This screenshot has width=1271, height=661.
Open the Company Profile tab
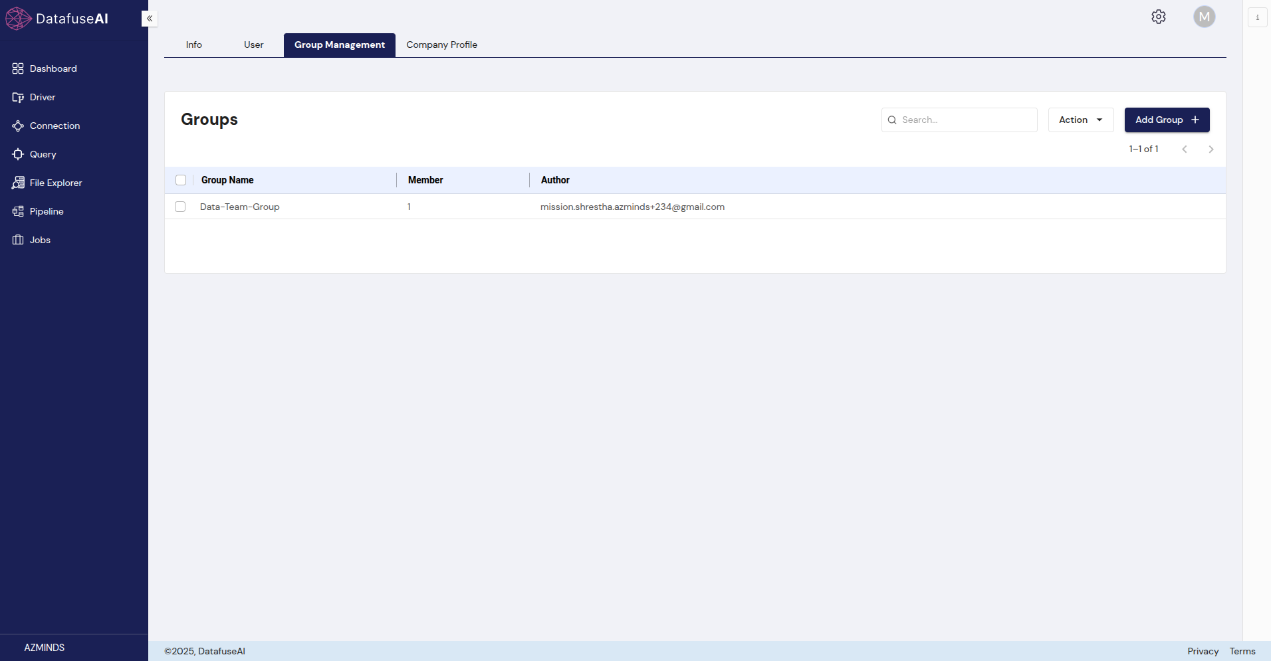tap(441, 45)
